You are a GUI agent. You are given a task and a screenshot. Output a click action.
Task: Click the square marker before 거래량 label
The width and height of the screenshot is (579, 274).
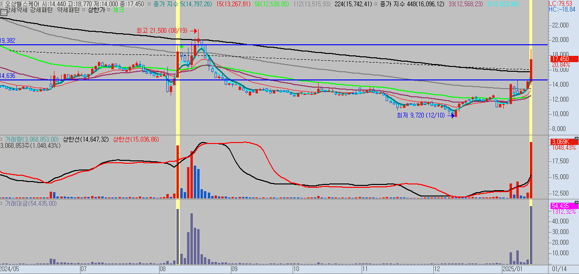[x=2, y=139]
